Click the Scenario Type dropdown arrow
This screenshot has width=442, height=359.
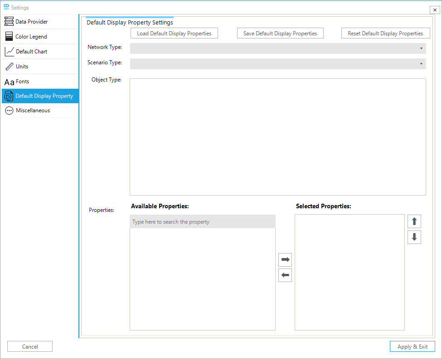[421, 63]
